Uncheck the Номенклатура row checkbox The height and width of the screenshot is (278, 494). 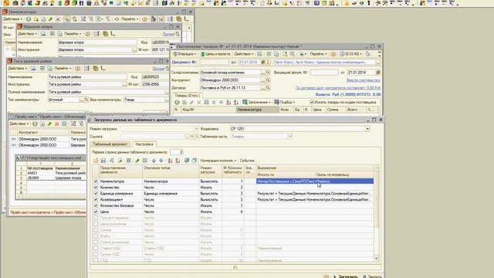96,181
